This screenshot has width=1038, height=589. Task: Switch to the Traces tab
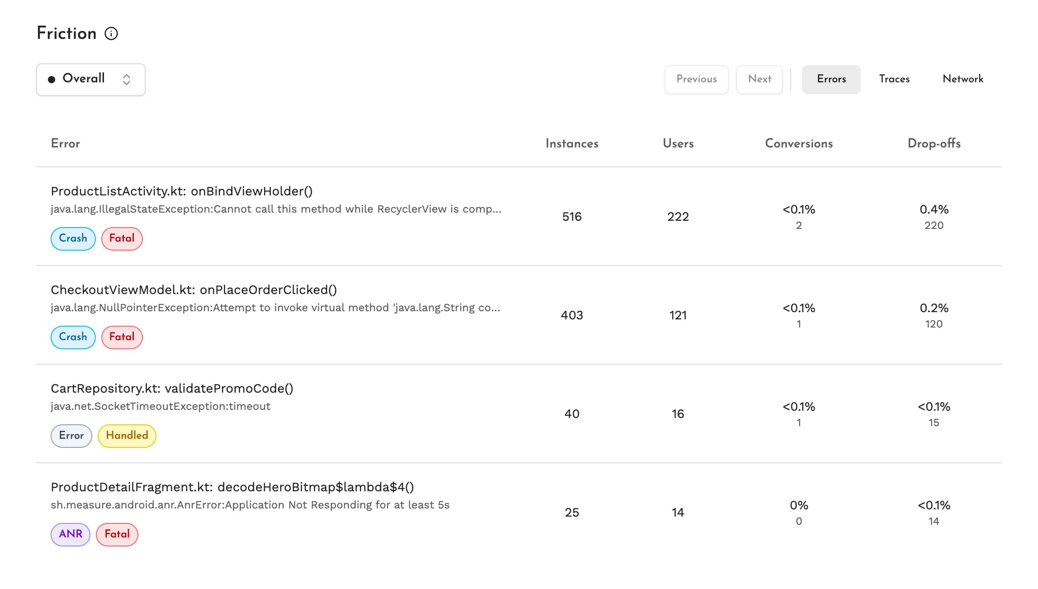(894, 79)
